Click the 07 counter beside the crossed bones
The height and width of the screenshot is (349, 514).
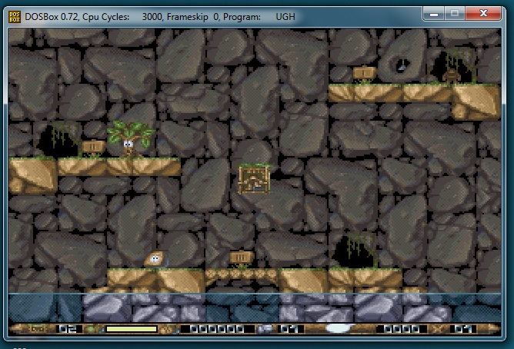(464, 329)
